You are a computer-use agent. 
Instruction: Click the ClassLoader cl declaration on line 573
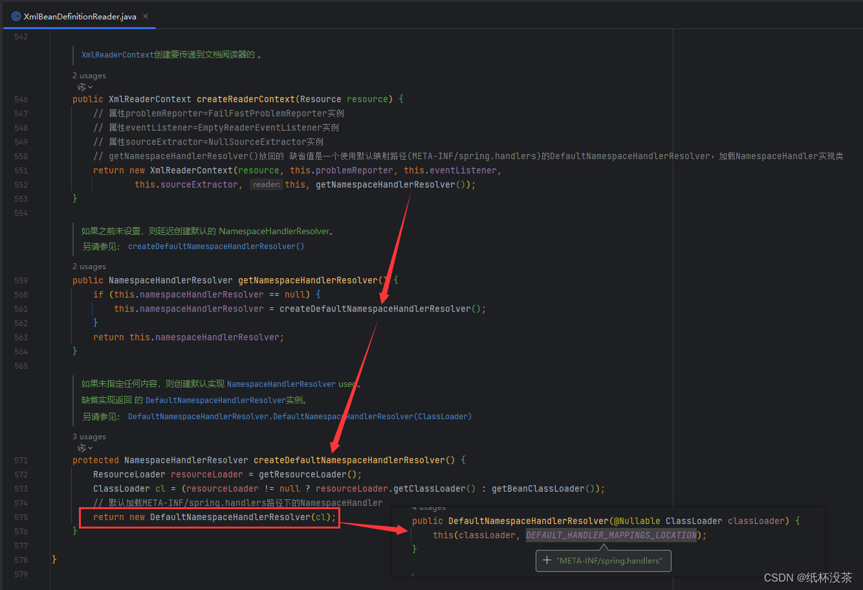[129, 488]
